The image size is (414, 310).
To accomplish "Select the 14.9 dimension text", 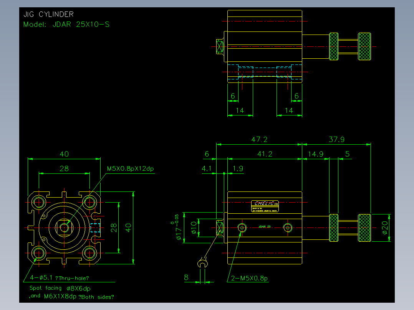I will click(x=316, y=154).
